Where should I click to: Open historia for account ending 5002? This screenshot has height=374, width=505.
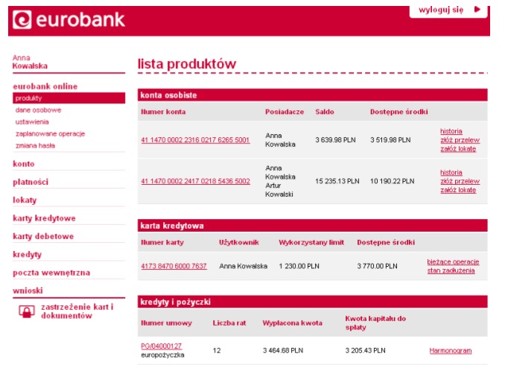pyautogui.click(x=451, y=172)
